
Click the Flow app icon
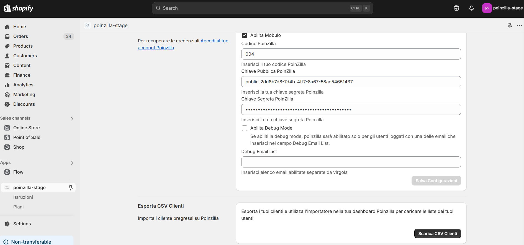click(x=7, y=172)
